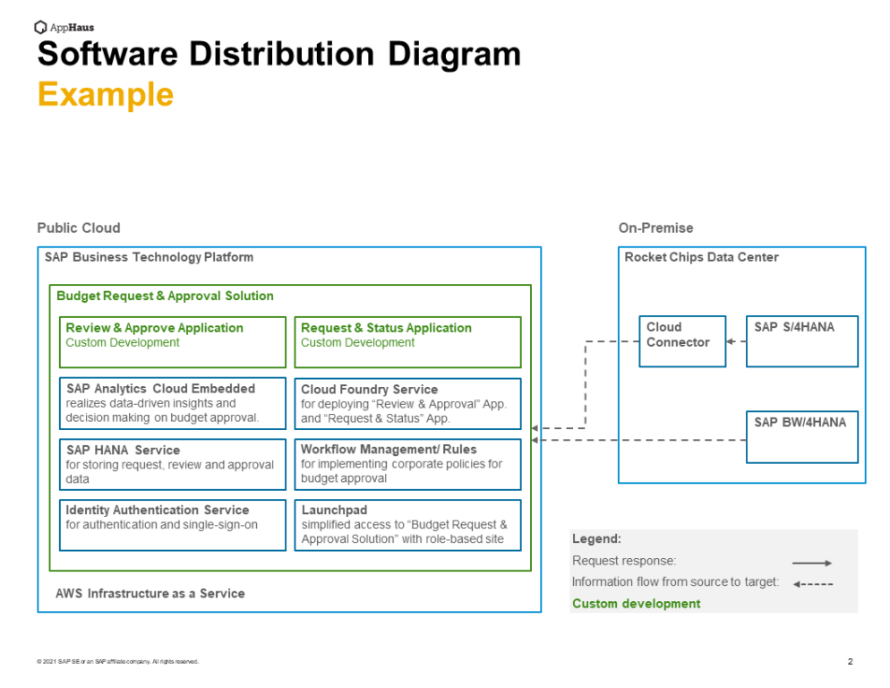Click the AppHaus hexagon logo icon
The image size is (890, 688).
(x=40, y=26)
